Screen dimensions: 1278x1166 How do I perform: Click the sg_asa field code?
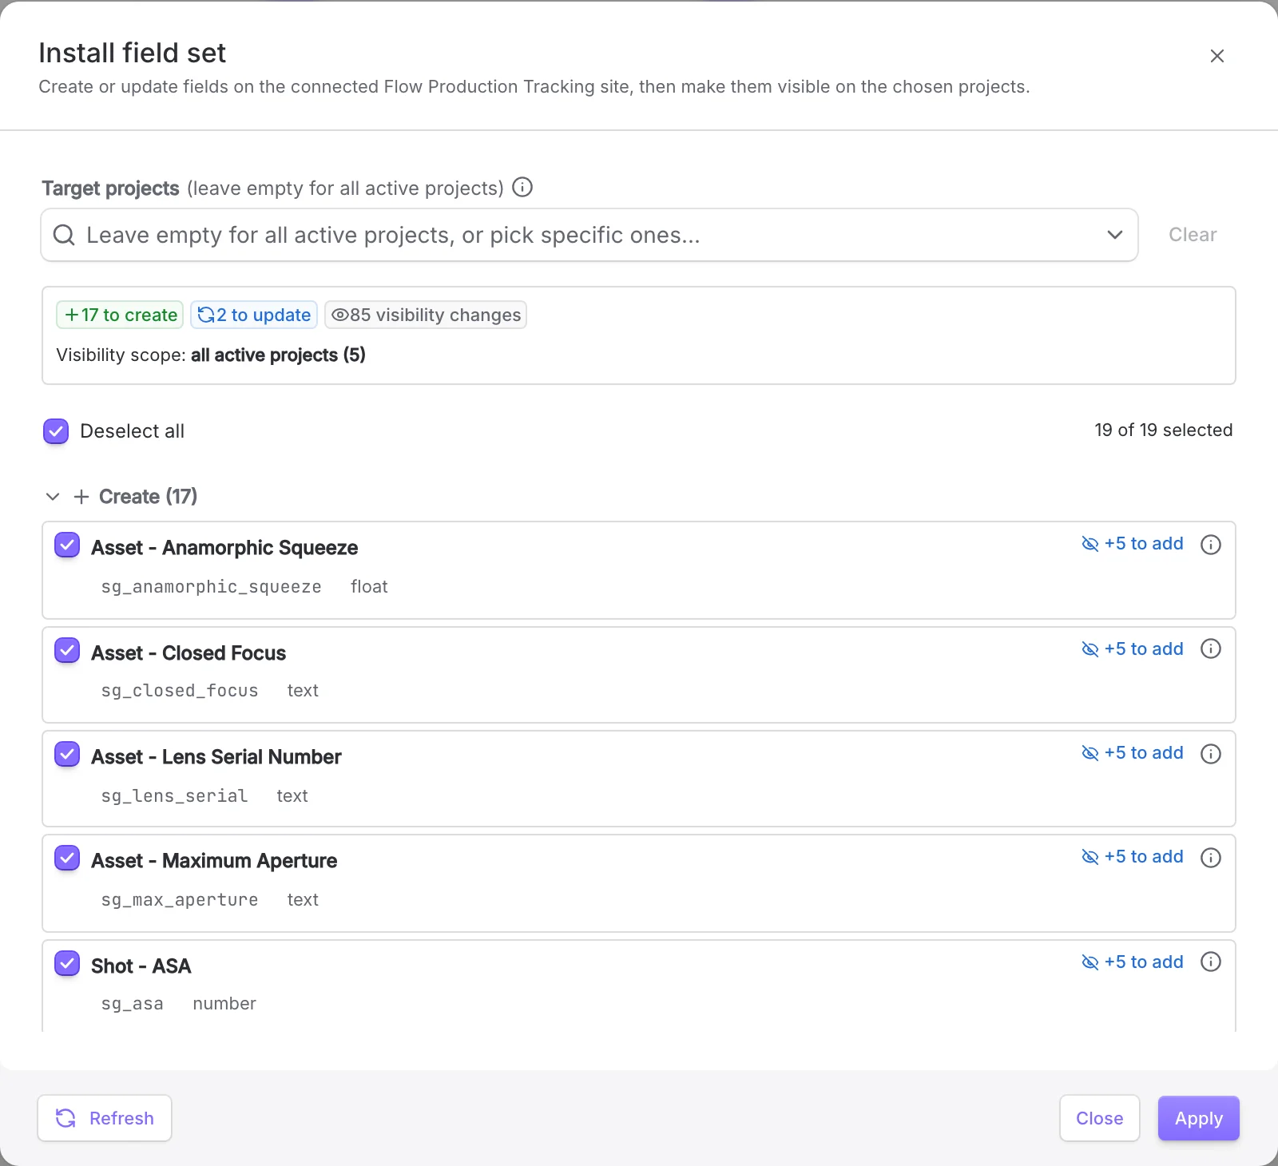click(x=133, y=1004)
